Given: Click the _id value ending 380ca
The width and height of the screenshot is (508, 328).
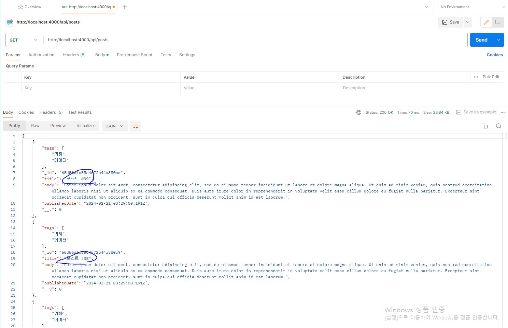Looking at the screenshot, I should click(x=91, y=173).
